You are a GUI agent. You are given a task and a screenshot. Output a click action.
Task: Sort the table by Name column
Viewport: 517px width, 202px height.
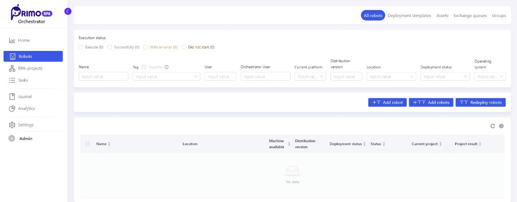pyautogui.click(x=109, y=144)
